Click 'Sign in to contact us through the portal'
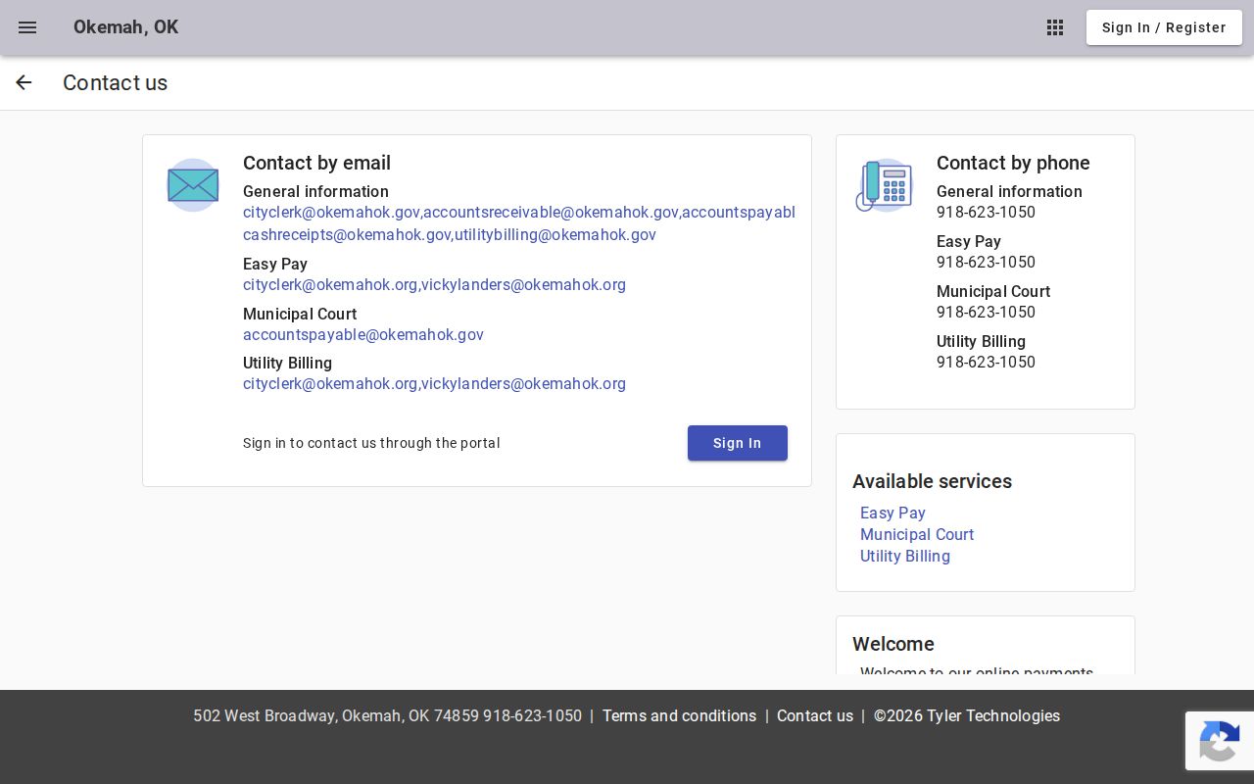 pyautogui.click(x=371, y=443)
